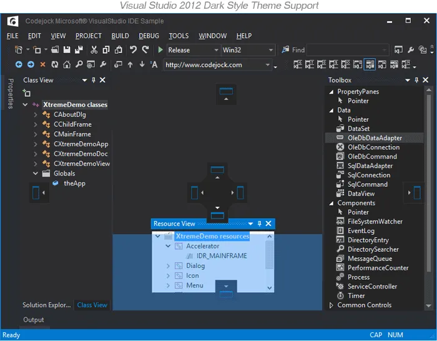Click the Toolbox vertical scrollbar

click(429, 182)
